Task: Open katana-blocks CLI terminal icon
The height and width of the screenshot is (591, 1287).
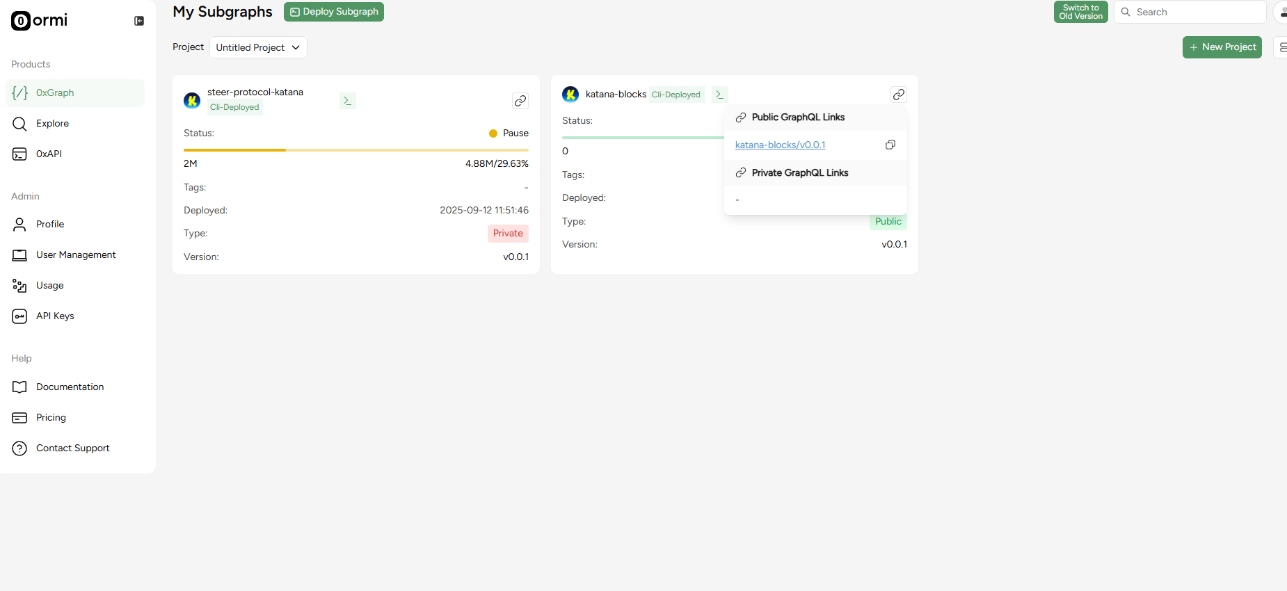Action: pos(720,94)
